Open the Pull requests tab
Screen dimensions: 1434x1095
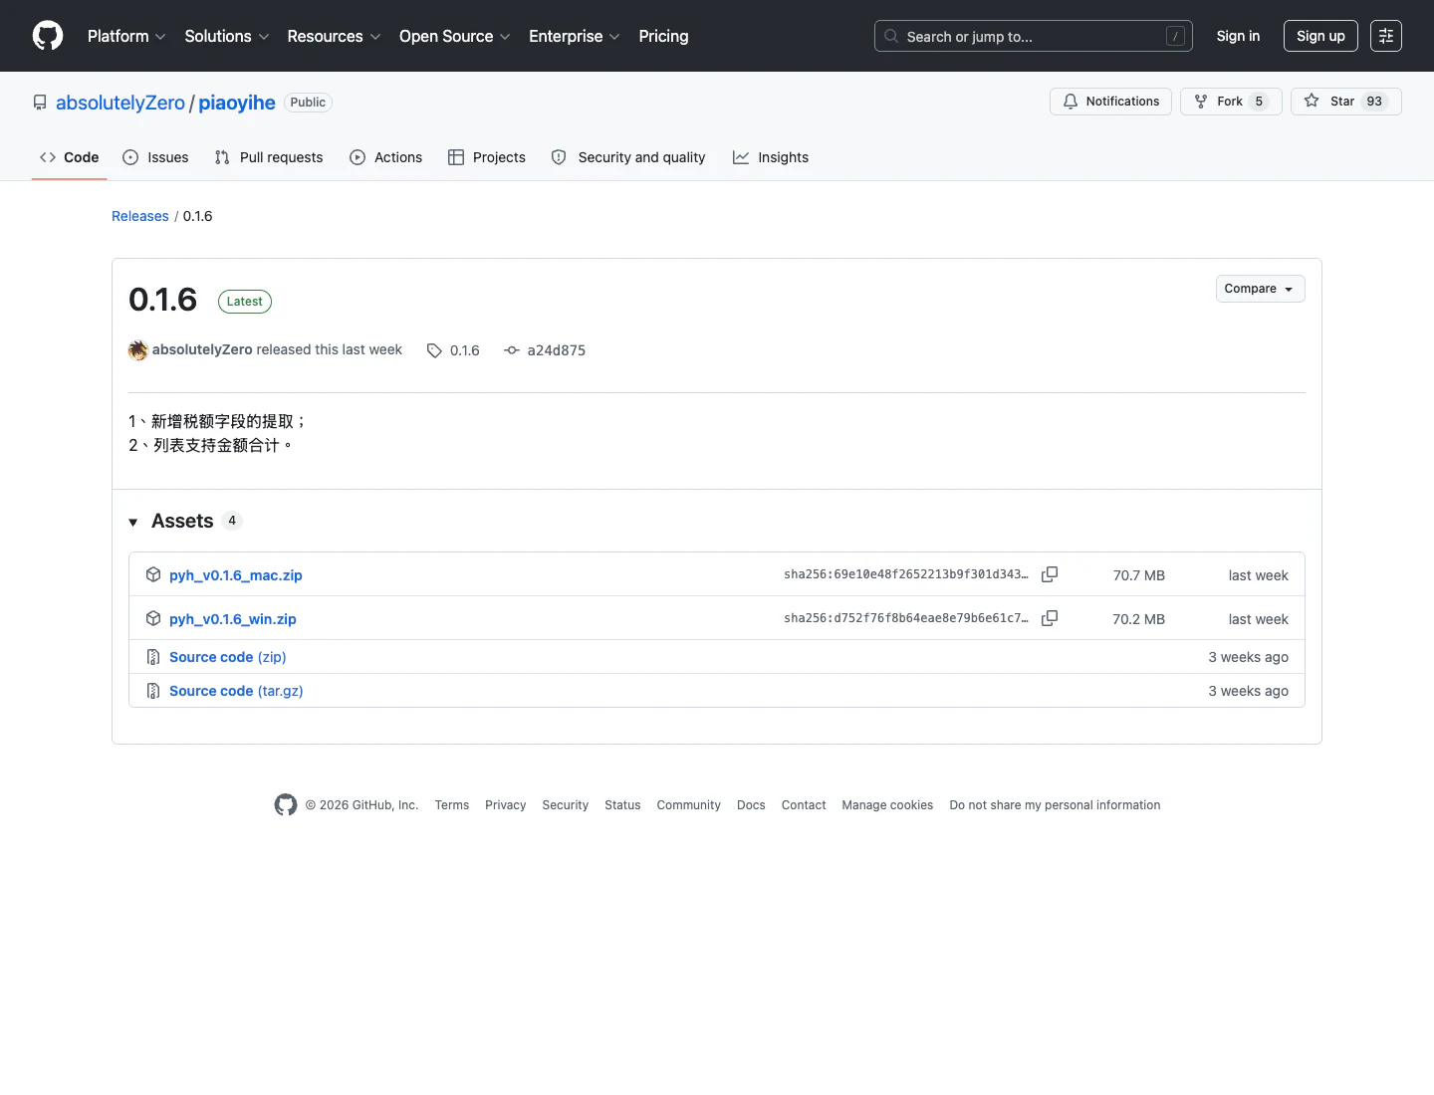tap(269, 157)
